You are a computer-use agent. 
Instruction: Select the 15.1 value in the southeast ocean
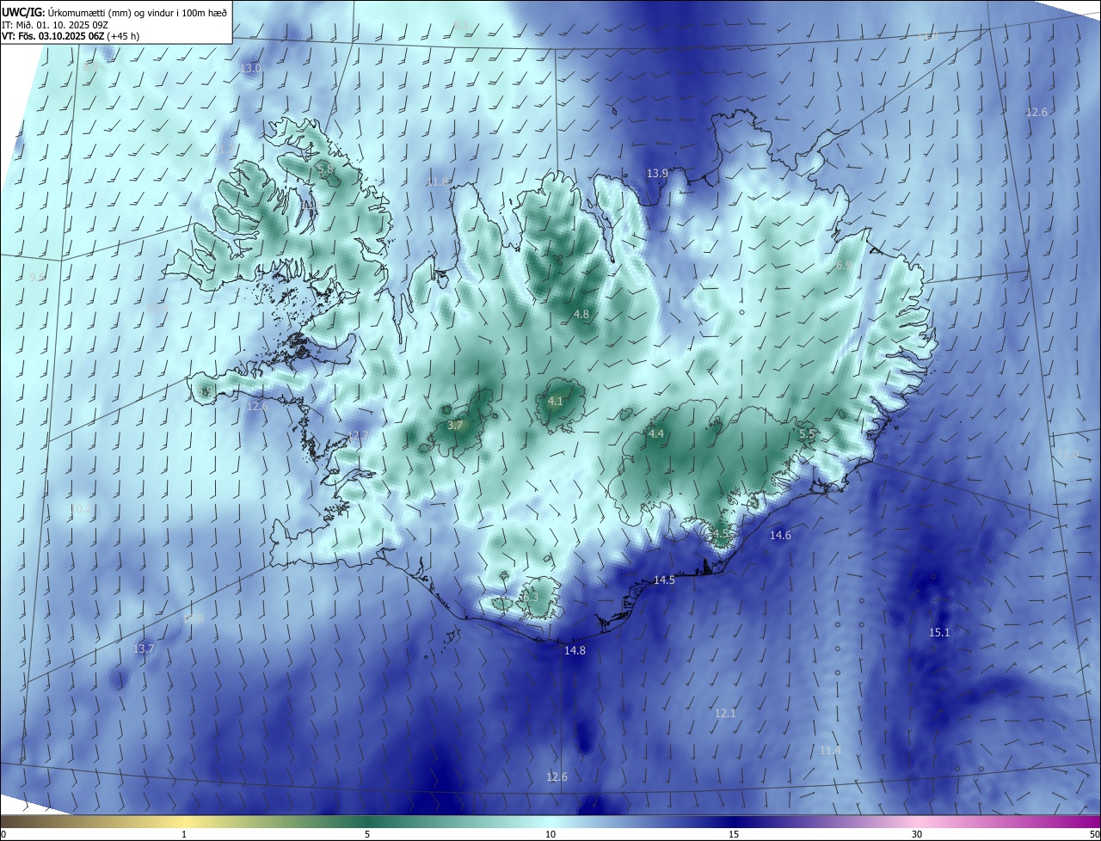939,633
